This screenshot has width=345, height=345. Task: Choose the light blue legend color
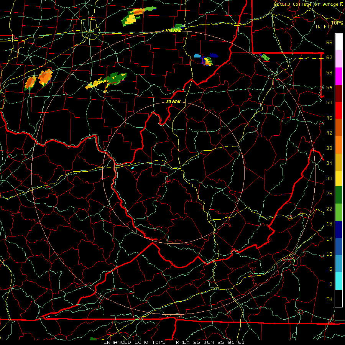pyautogui.click(x=338, y=264)
